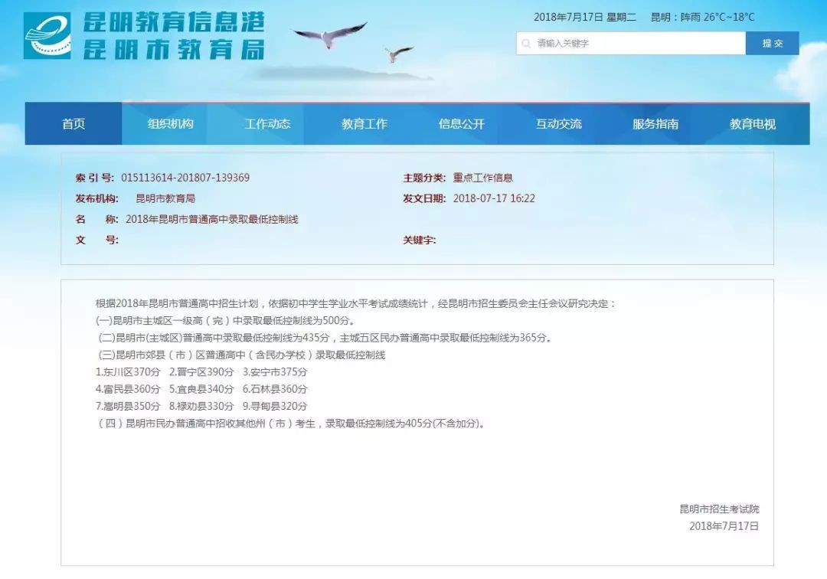Click the Kunming education portal logo icon
The height and width of the screenshot is (579, 827).
pos(47,35)
